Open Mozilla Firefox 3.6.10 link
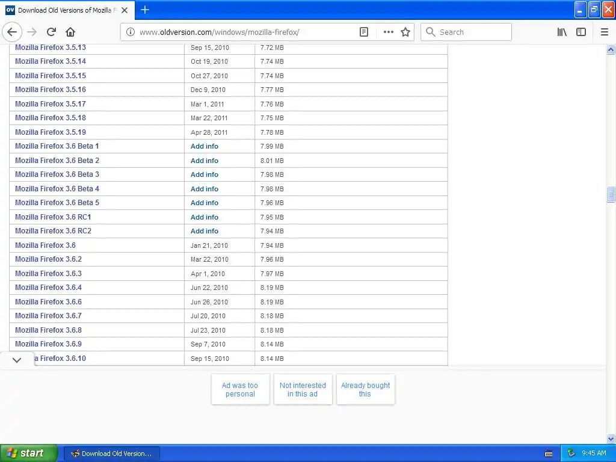 coord(60,359)
